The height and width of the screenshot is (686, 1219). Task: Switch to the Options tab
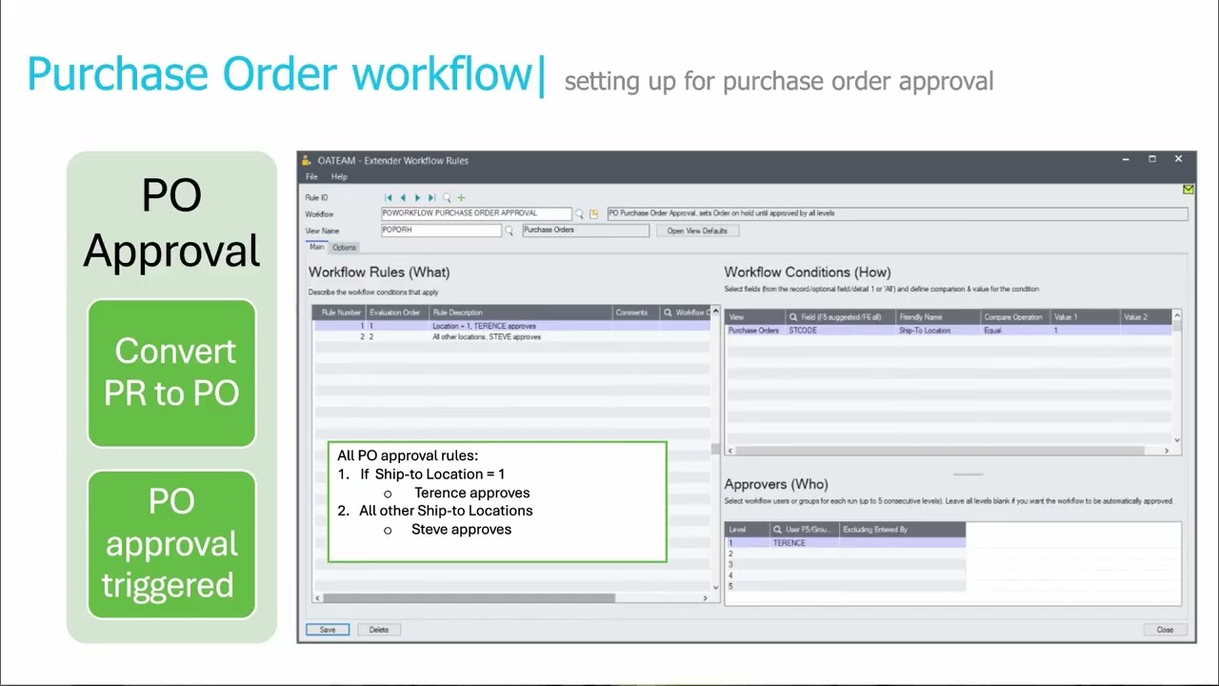click(x=344, y=247)
